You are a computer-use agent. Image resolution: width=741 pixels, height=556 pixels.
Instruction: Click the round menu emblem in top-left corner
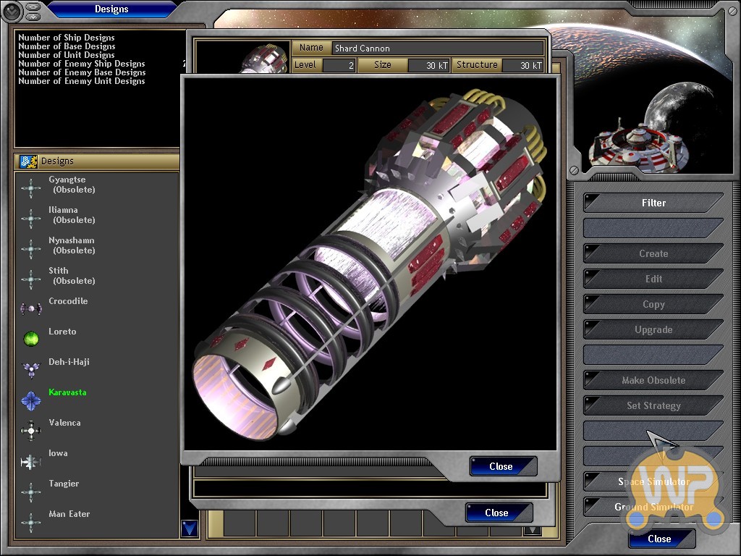[12, 11]
